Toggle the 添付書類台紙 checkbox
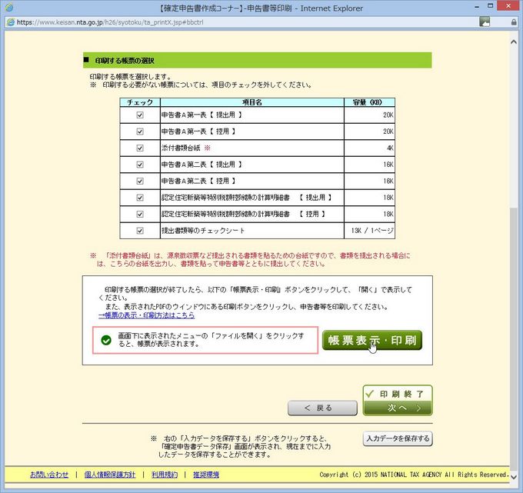 click(x=140, y=148)
